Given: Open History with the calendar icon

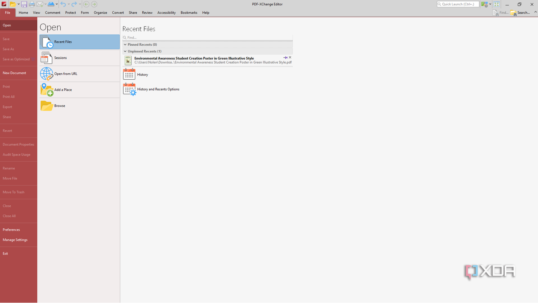Looking at the screenshot, I should pyautogui.click(x=129, y=74).
